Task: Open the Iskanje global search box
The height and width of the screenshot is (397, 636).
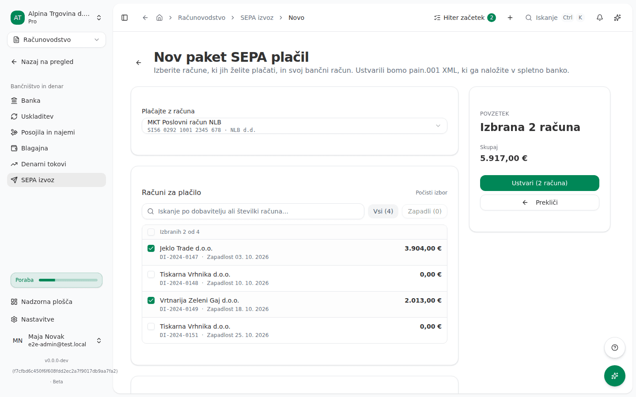Action: tap(555, 18)
